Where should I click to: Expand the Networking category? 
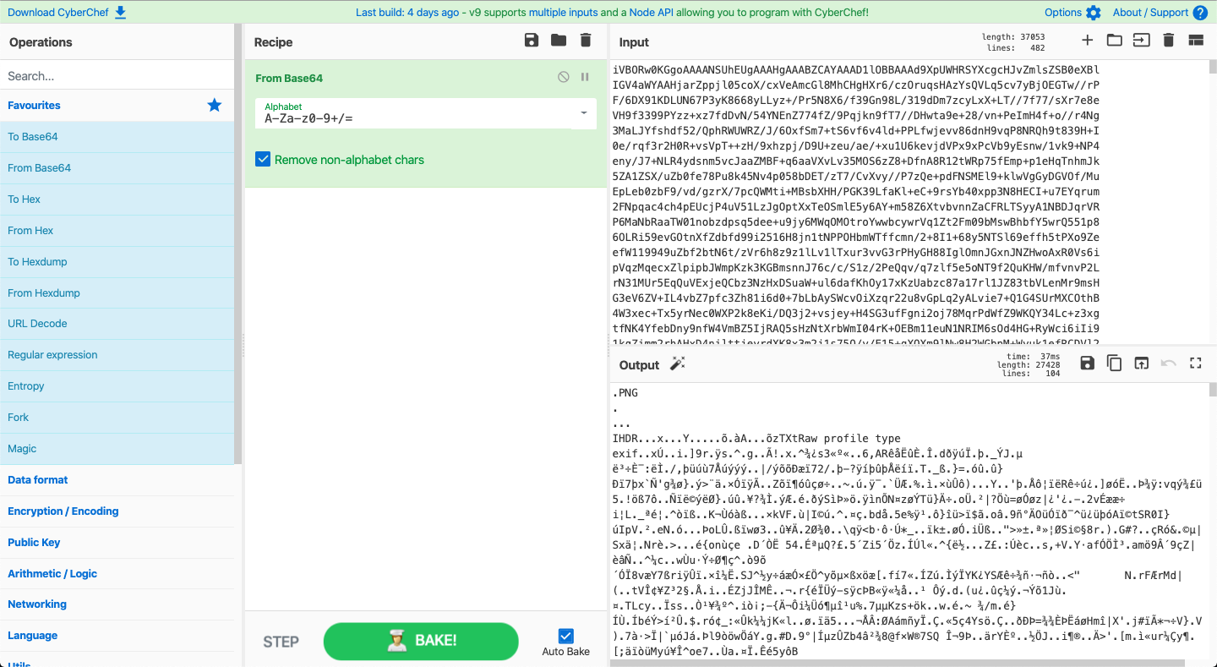pos(117,604)
